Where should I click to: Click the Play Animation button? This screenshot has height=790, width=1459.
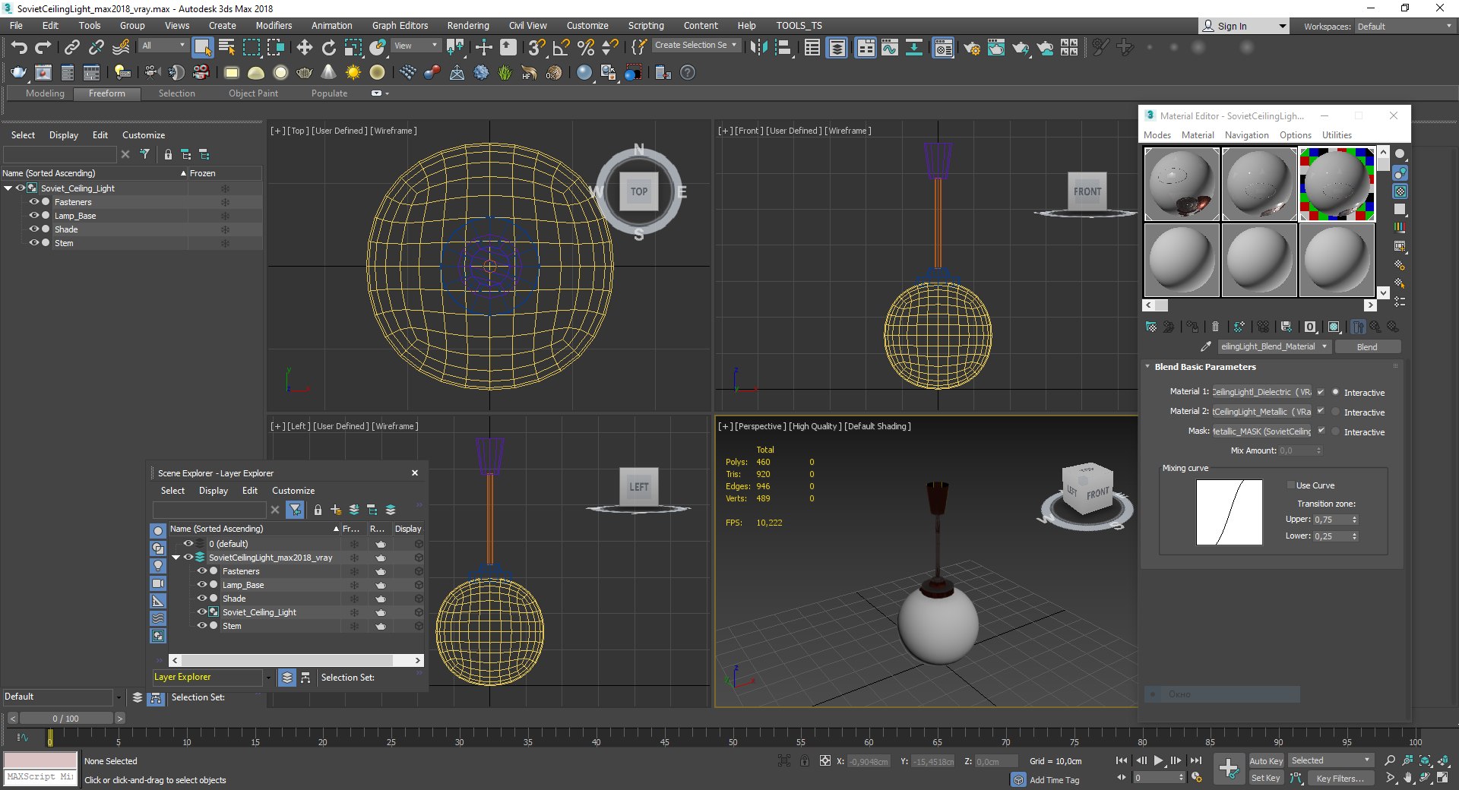tap(1159, 760)
